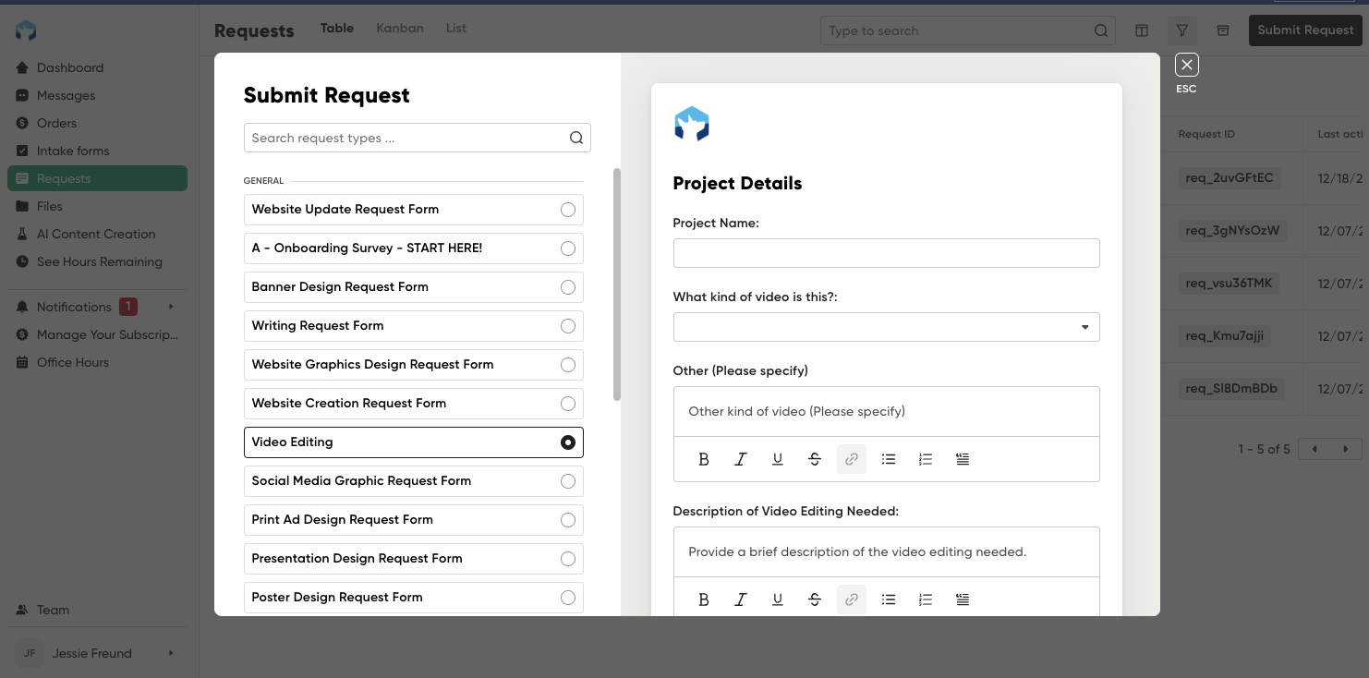This screenshot has height=678, width=1369.
Task: Click the AI Content Creation flask icon
Action: 22,234
